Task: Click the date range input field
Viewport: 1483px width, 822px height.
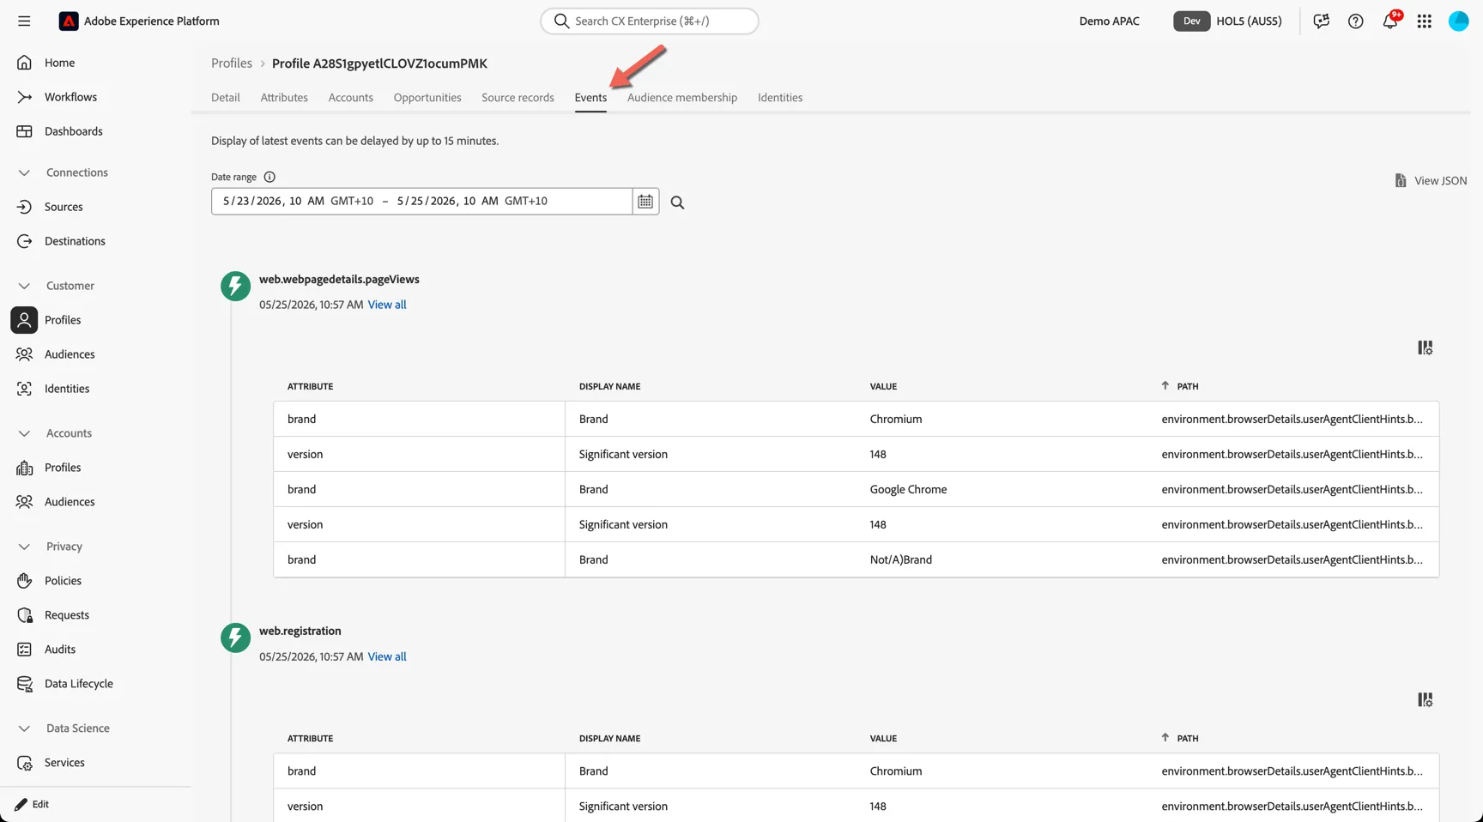Action: (x=421, y=201)
